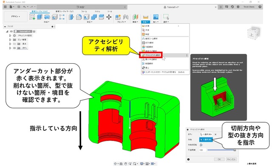Open the Assemble panel dropdown
Viewport: 272px width, 168px height.
(x=122, y=22)
